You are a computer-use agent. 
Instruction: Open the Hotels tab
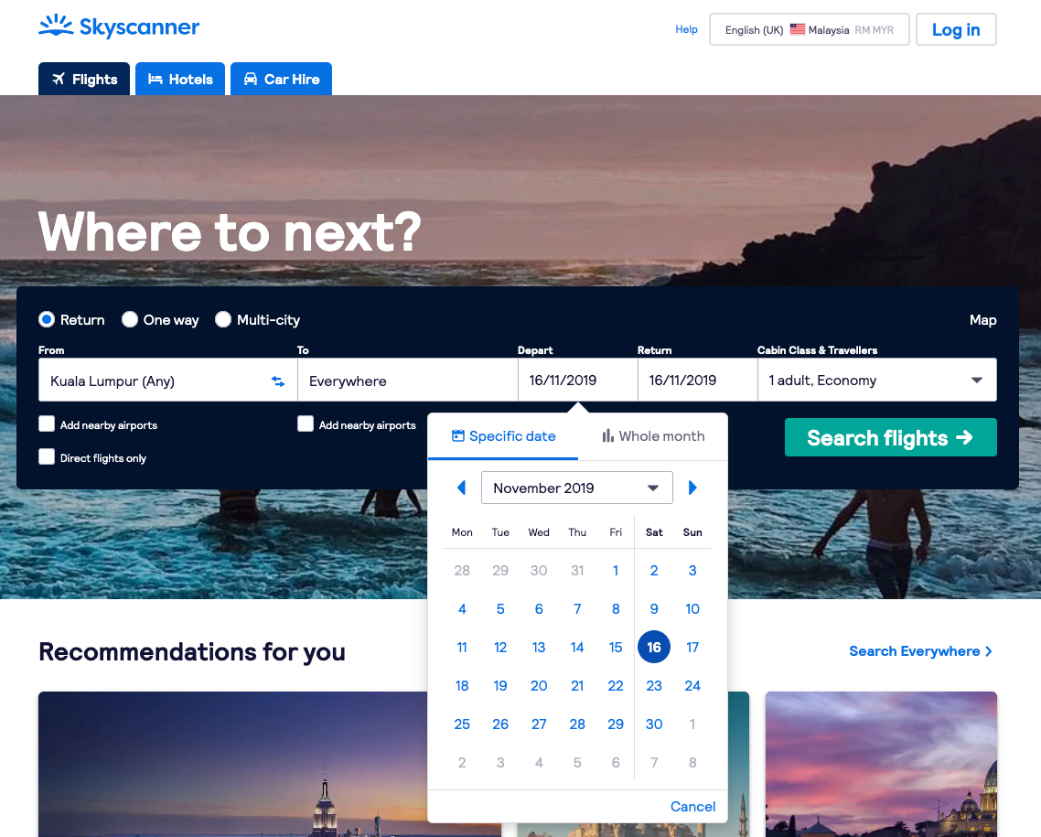(x=180, y=79)
